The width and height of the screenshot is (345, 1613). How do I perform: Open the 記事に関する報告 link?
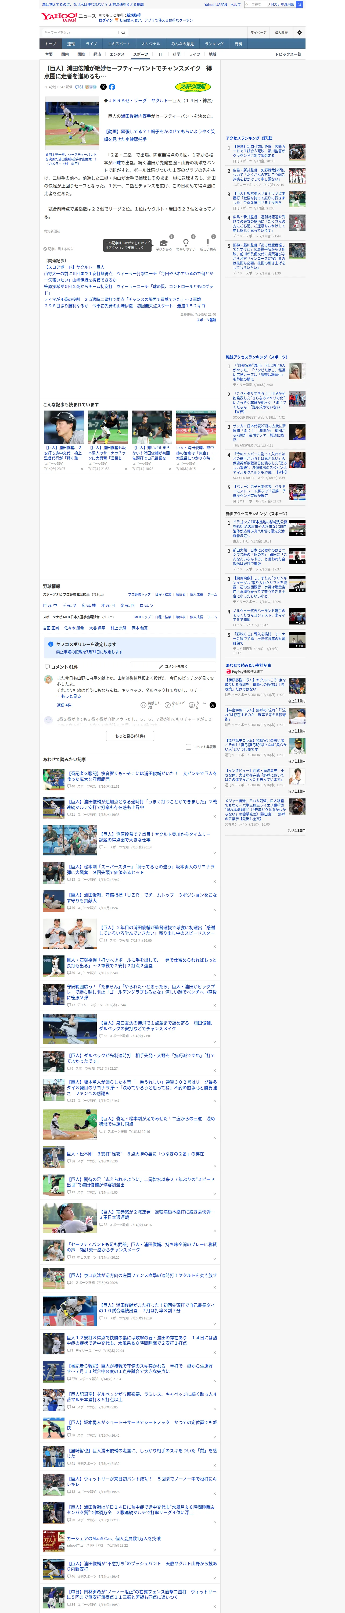tap(59, 249)
